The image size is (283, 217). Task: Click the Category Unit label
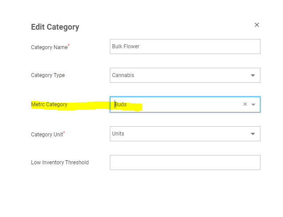[x=48, y=134]
